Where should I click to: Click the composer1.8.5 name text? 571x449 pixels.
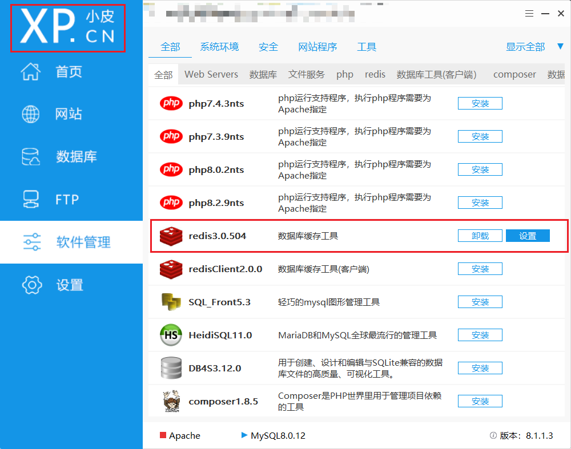[x=223, y=401]
